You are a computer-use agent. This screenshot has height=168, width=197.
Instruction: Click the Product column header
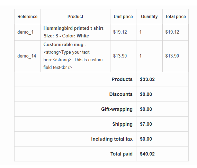[x=75, y=17]
